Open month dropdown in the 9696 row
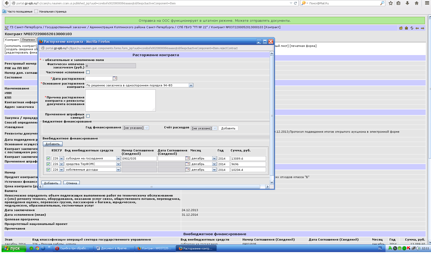This screenshot has height=269, width=431. (x=214, y=164)
